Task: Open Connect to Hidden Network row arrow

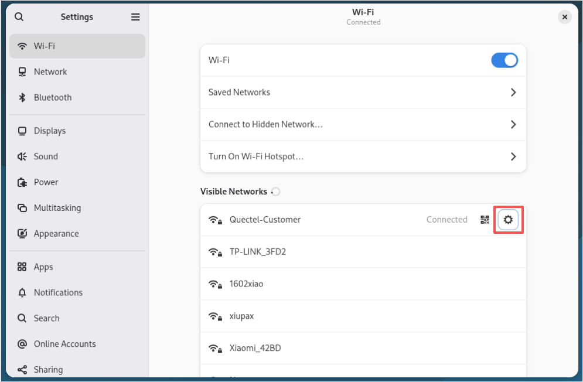Action: click(x=513, y=125)
